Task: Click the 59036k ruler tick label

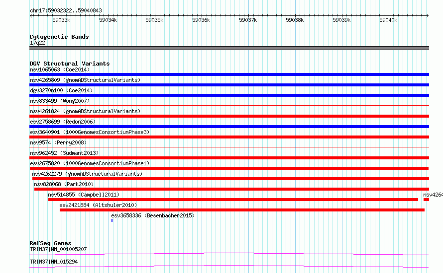Action: [201, 20]
